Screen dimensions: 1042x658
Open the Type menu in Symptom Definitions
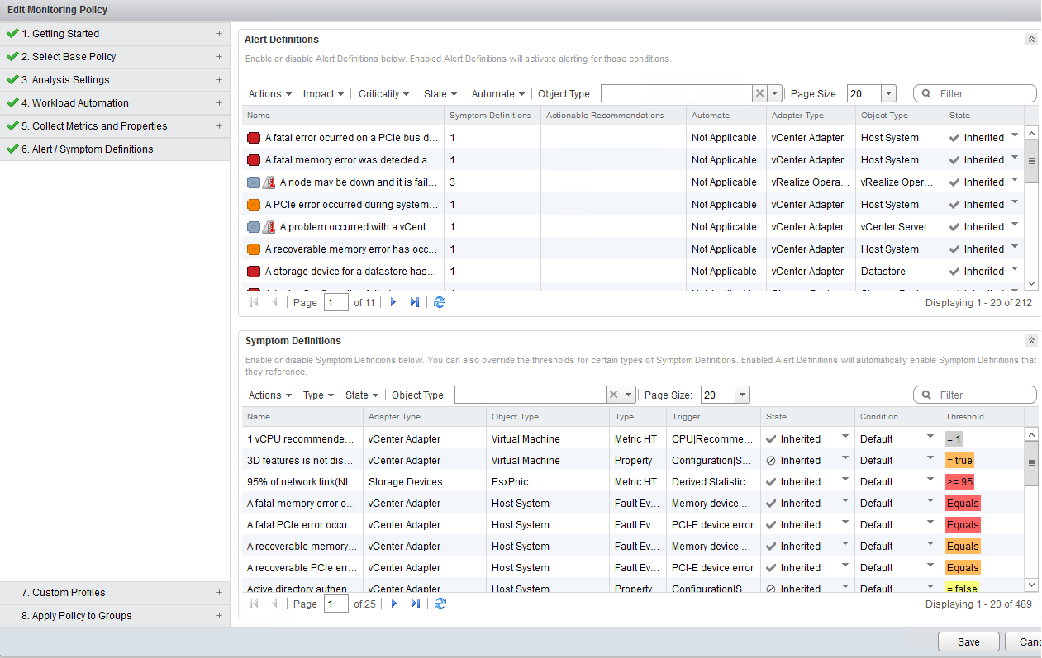pyautogui.click(x=318, y=395)
